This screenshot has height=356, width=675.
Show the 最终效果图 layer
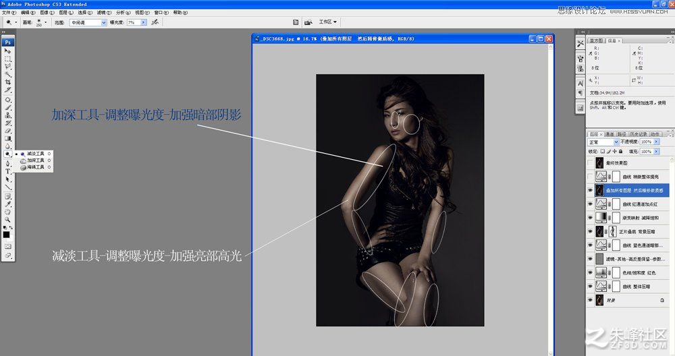590,163
